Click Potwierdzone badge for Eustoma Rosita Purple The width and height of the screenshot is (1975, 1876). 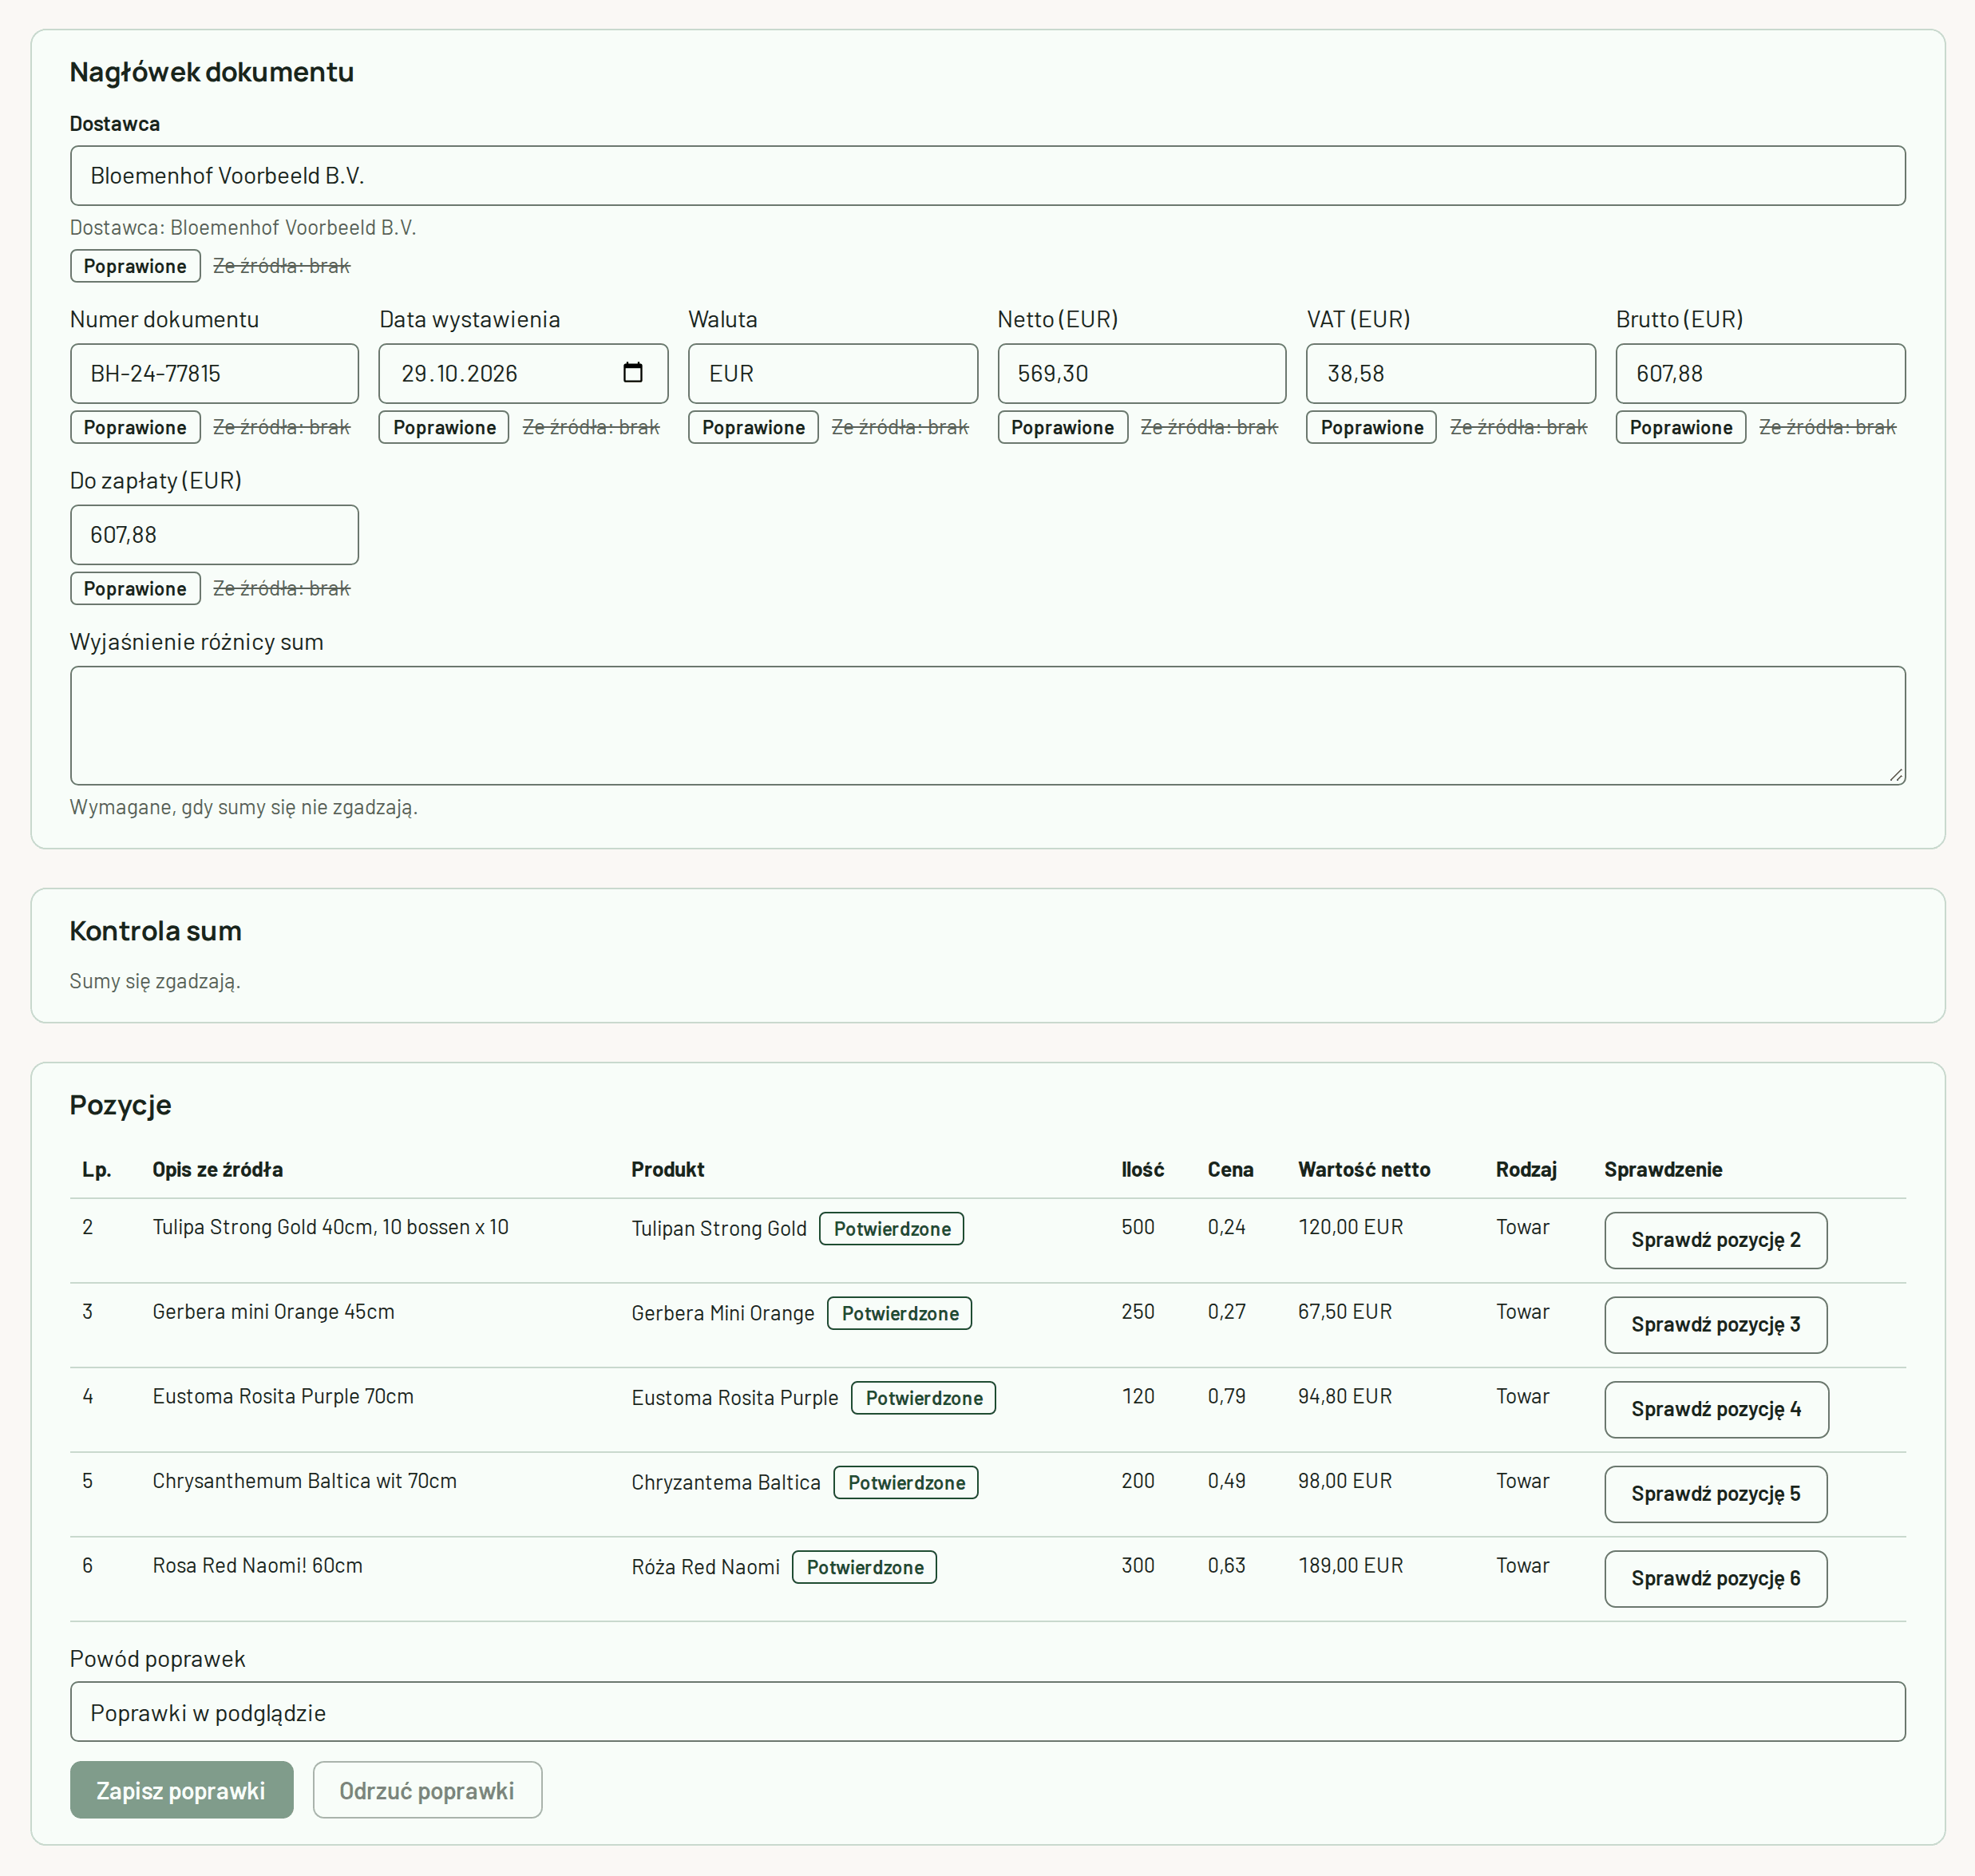coord(924,1398)
